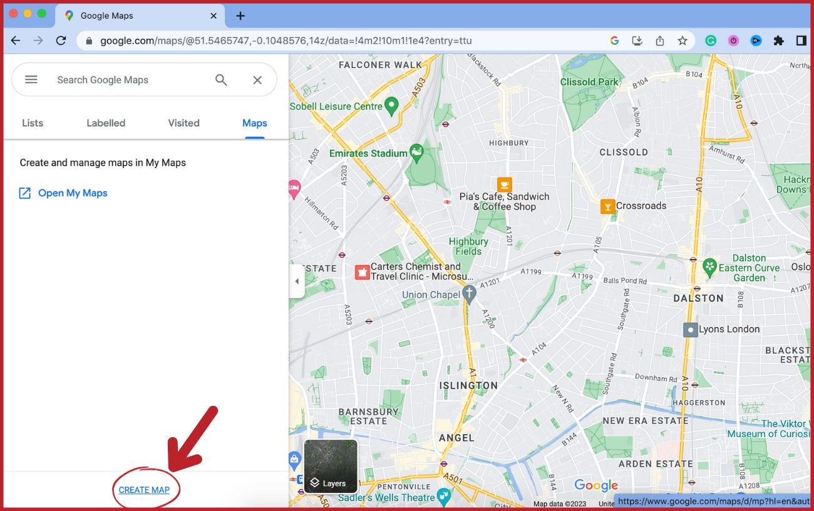Click the BARNSBURY ESTATE label

pyautogui.click(x=369, y=417)
